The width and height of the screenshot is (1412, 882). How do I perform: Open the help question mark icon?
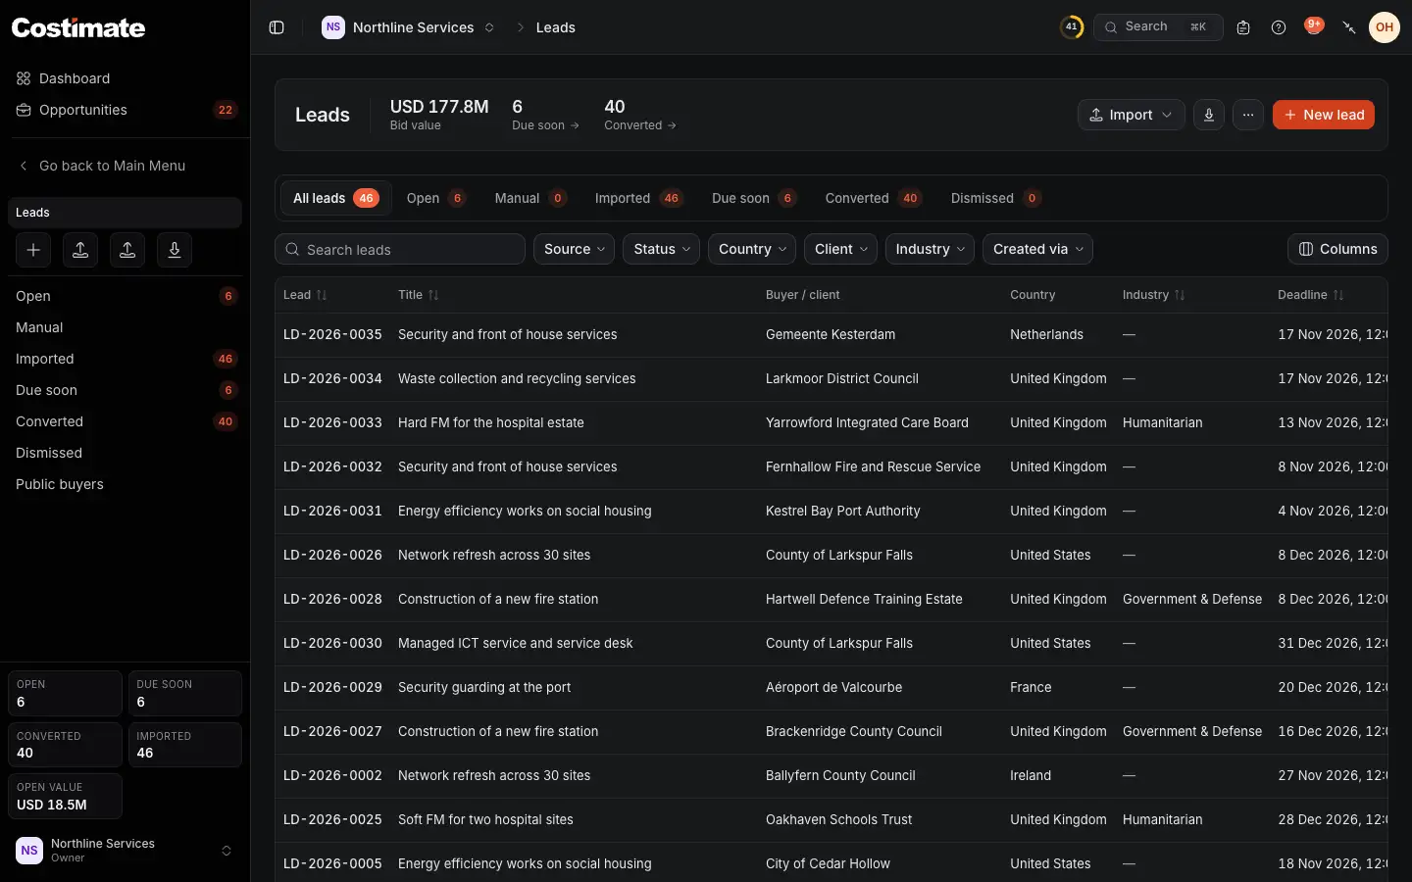click(x=1279, y=27)
